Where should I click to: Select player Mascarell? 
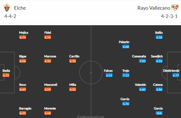tap(51, 85)
